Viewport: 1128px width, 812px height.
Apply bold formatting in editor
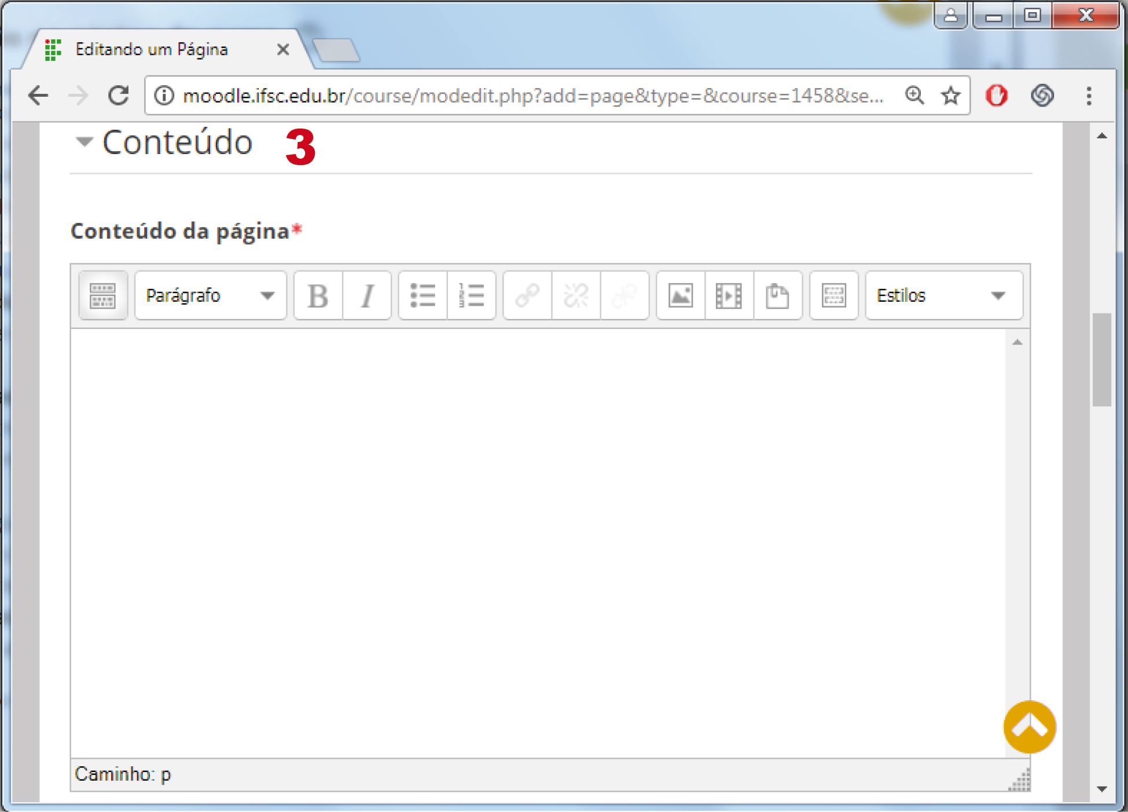pos(318,295)
